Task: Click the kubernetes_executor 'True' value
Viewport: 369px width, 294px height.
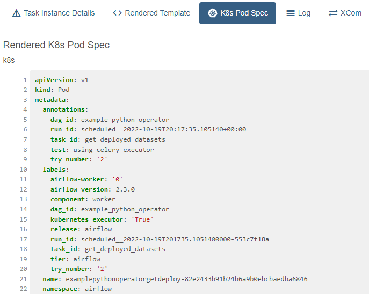Action: (x=142, y=219)
